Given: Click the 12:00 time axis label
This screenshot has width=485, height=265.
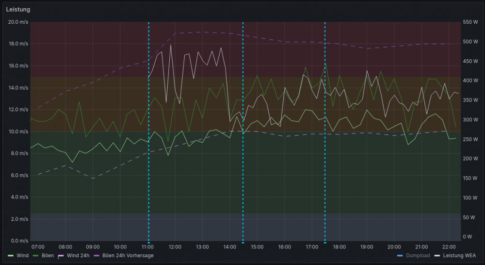Looking at the screenshot, I should pyautogui.click(x=175, y=247).
